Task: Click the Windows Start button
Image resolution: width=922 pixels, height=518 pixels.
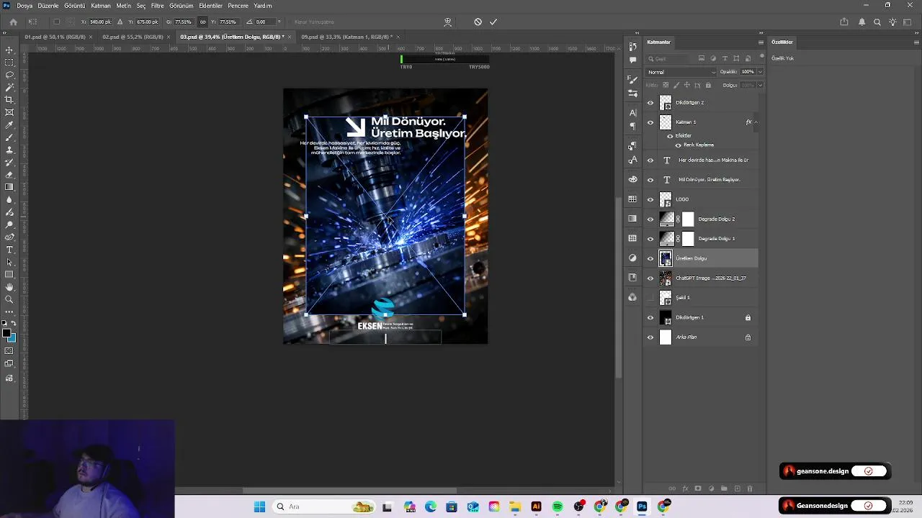Action: coord(259,506)
